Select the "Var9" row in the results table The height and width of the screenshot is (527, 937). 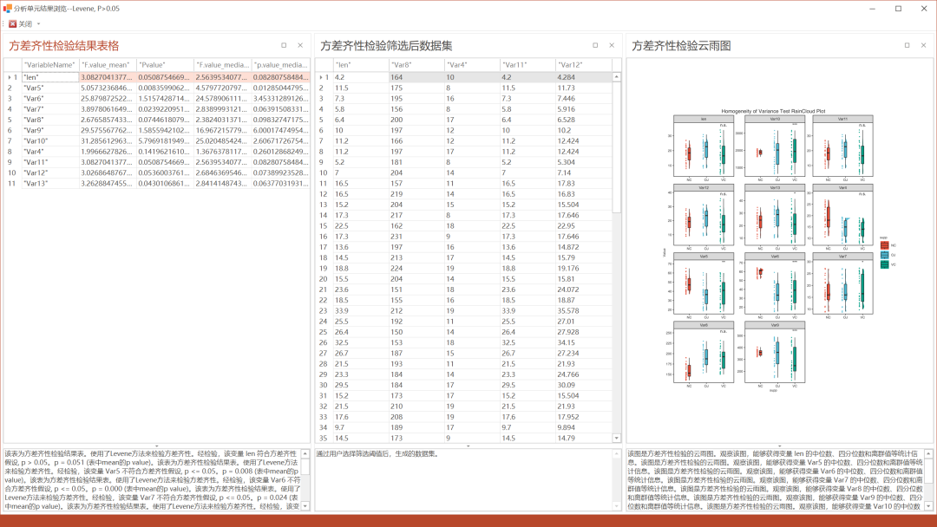click(x=156, y=130)
